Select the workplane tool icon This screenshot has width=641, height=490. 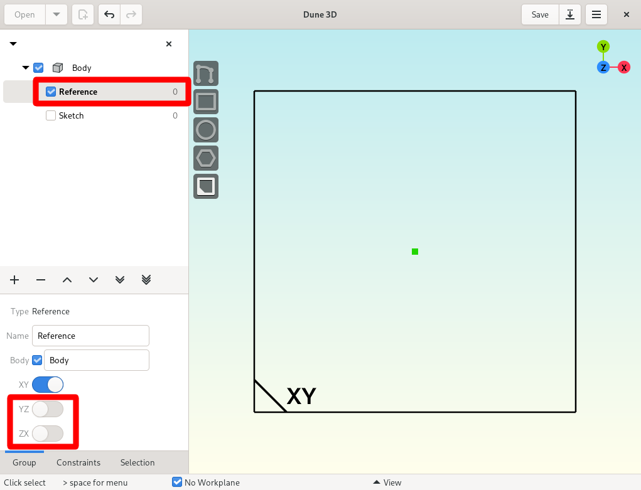click(x=206, y=186)
